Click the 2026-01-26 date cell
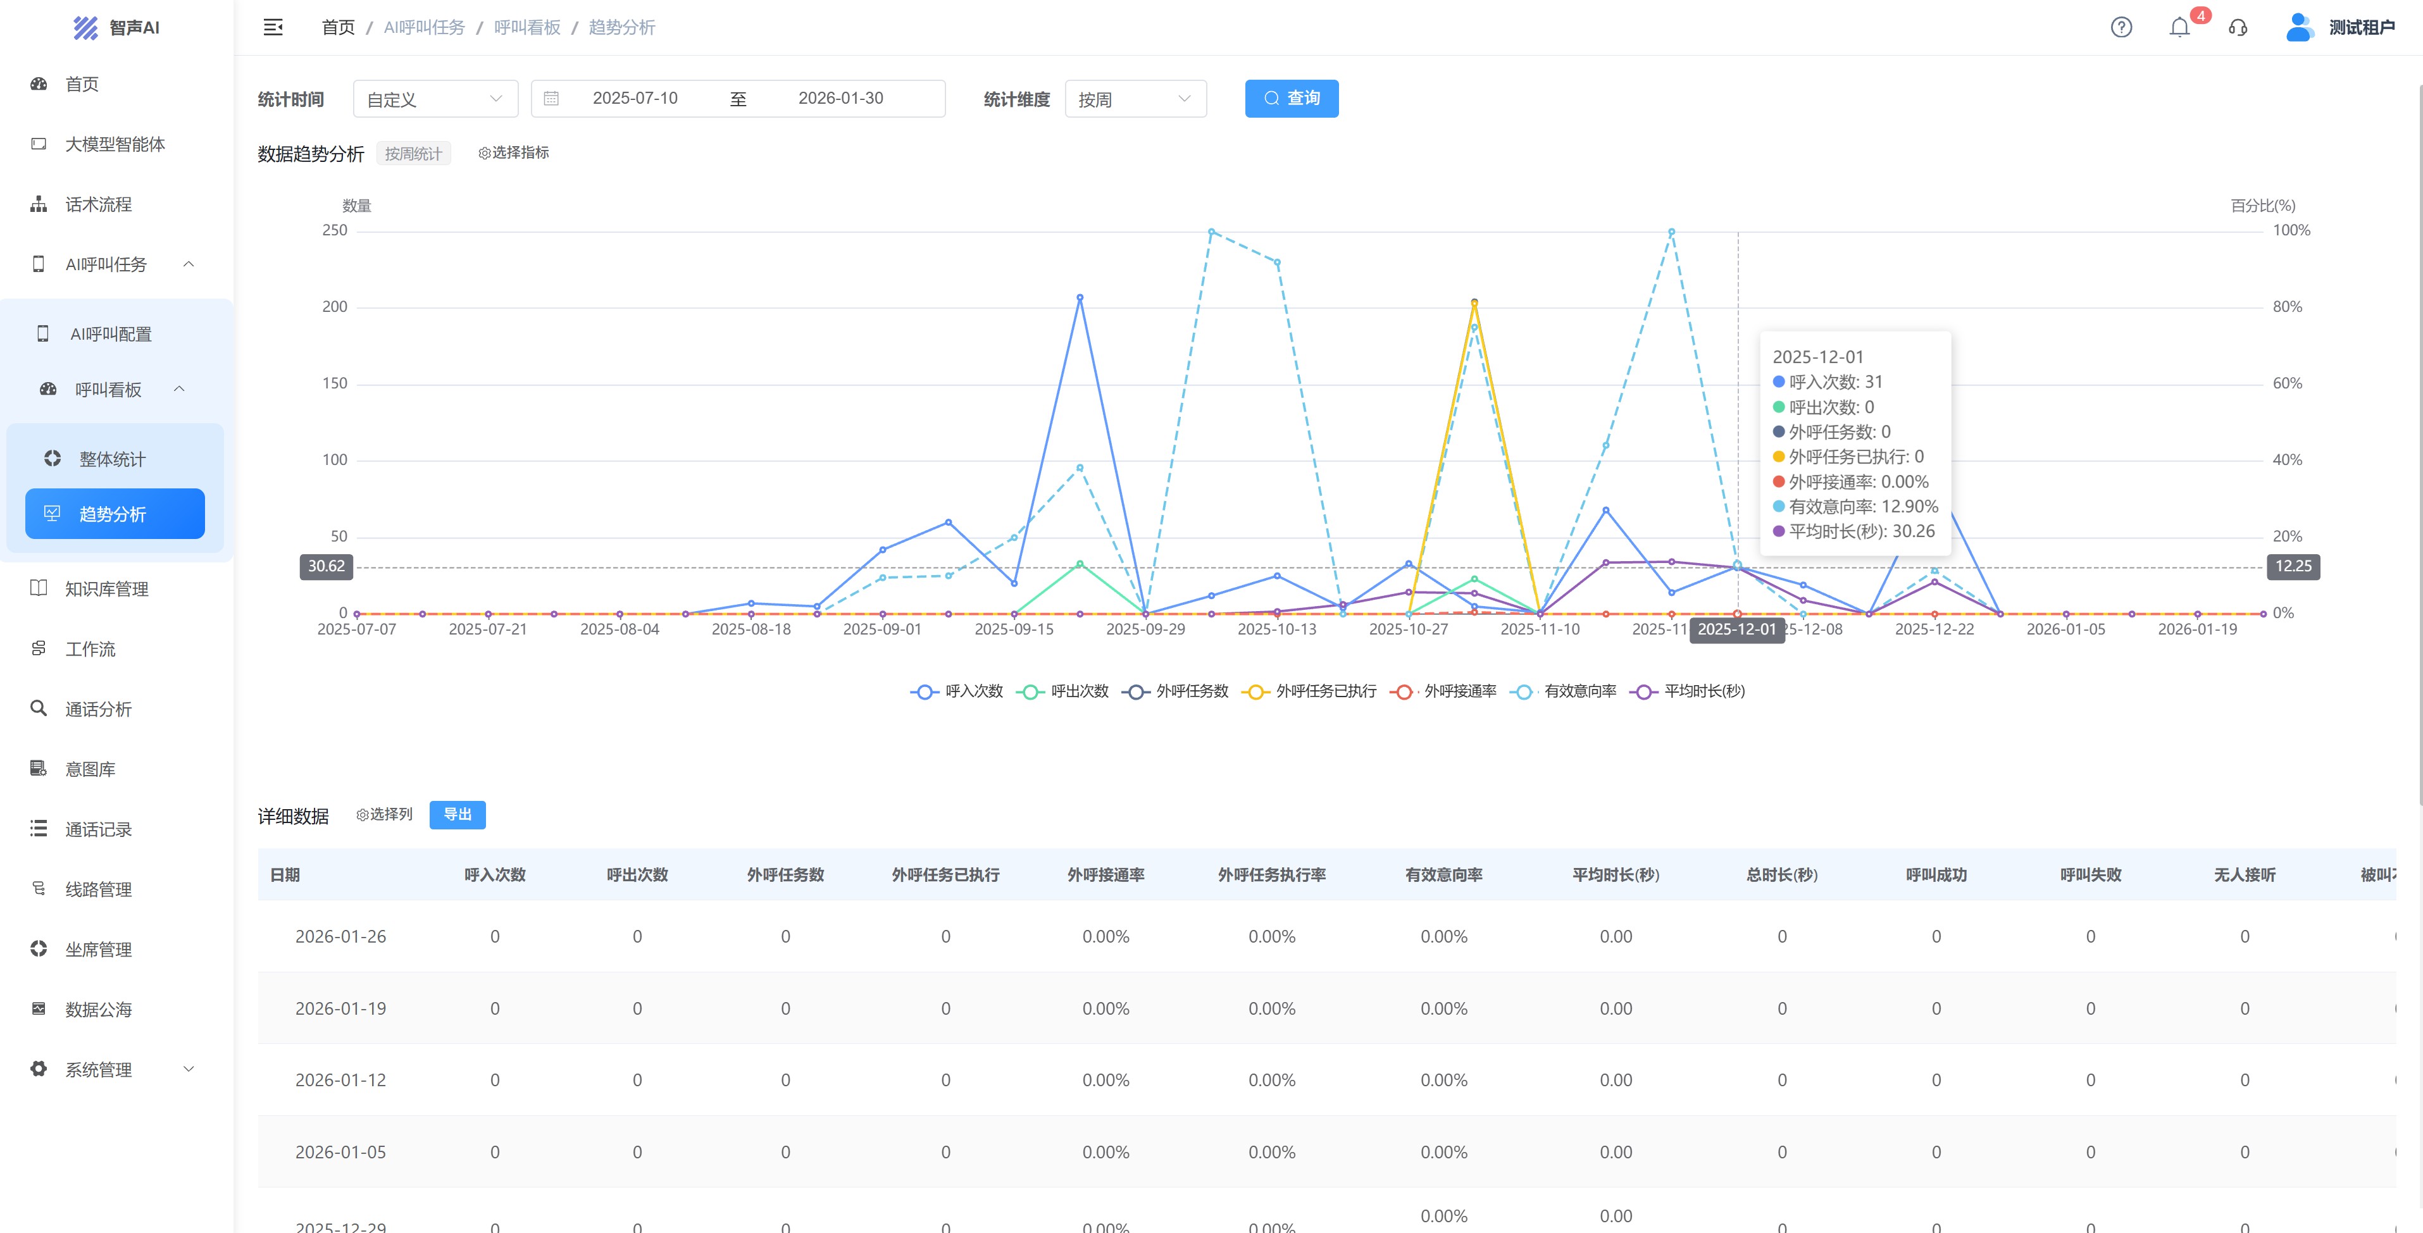This screenshot has height=1233, width=2423. pos(340,937)
